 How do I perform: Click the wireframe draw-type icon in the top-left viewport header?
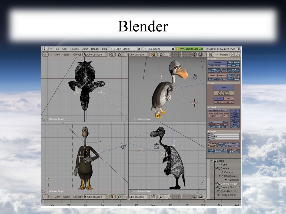pyautogui.click(x=112, y=55)
